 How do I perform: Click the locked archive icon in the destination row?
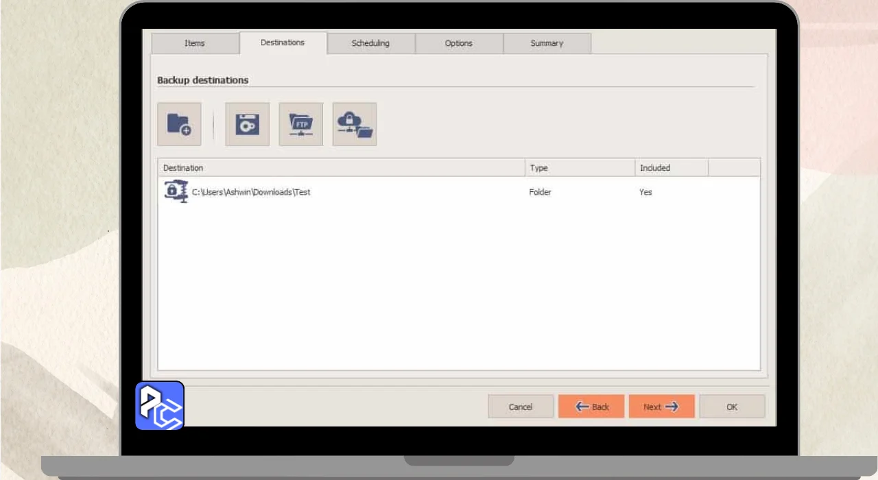pos(176,191)
